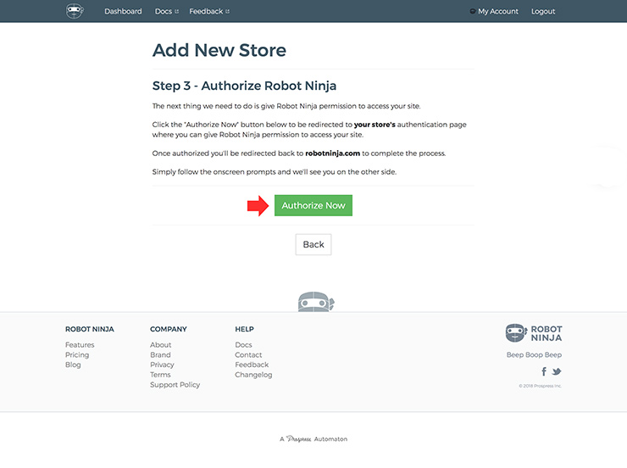Click the Back button
Viewport: 627px width, 468px height.
coord(313,244)
